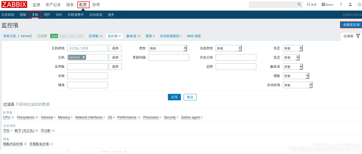Click the 键值 input field
Screen dimensions: 362x154
[88, 85]
